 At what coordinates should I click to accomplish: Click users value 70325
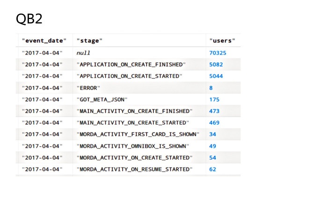click(218, 53)
